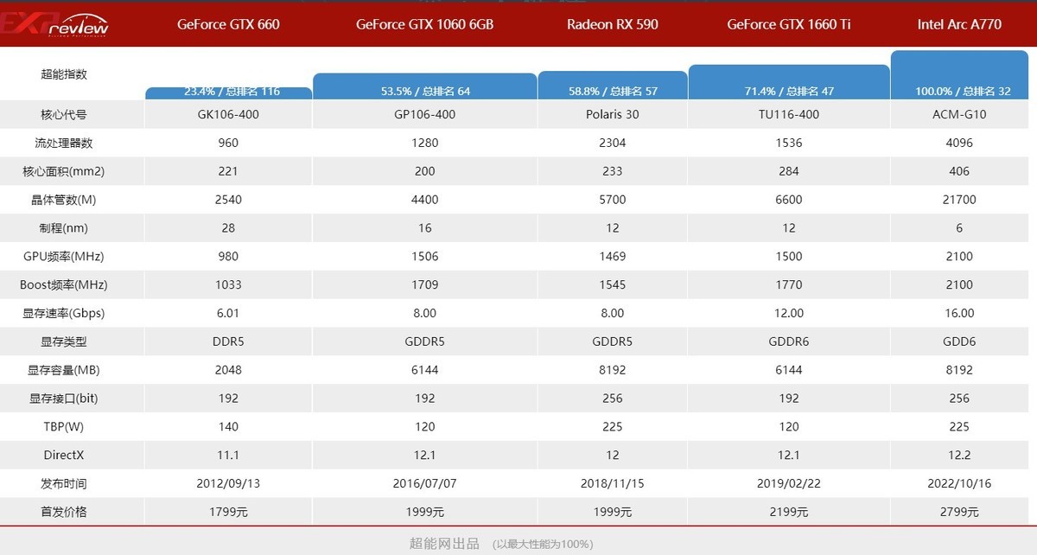This screenshot has width=1037, height=555.
Task: Click the EXPreview logo
Action: [56, 24]
